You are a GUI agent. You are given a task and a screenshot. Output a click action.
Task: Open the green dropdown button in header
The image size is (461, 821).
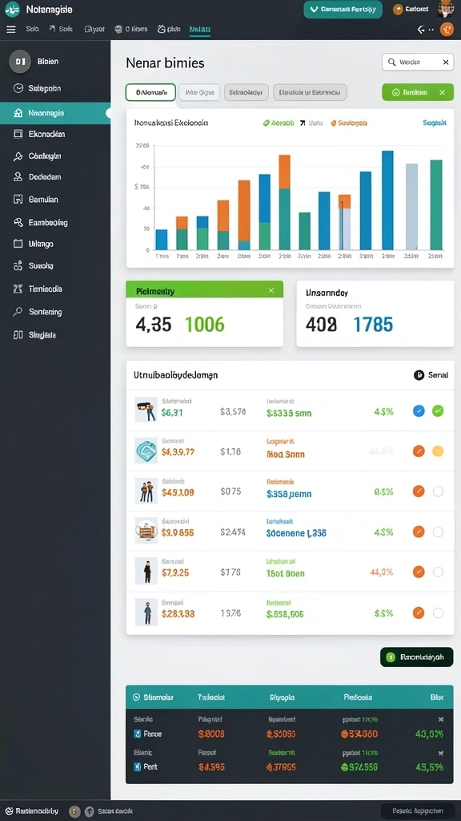pos(343,10)
